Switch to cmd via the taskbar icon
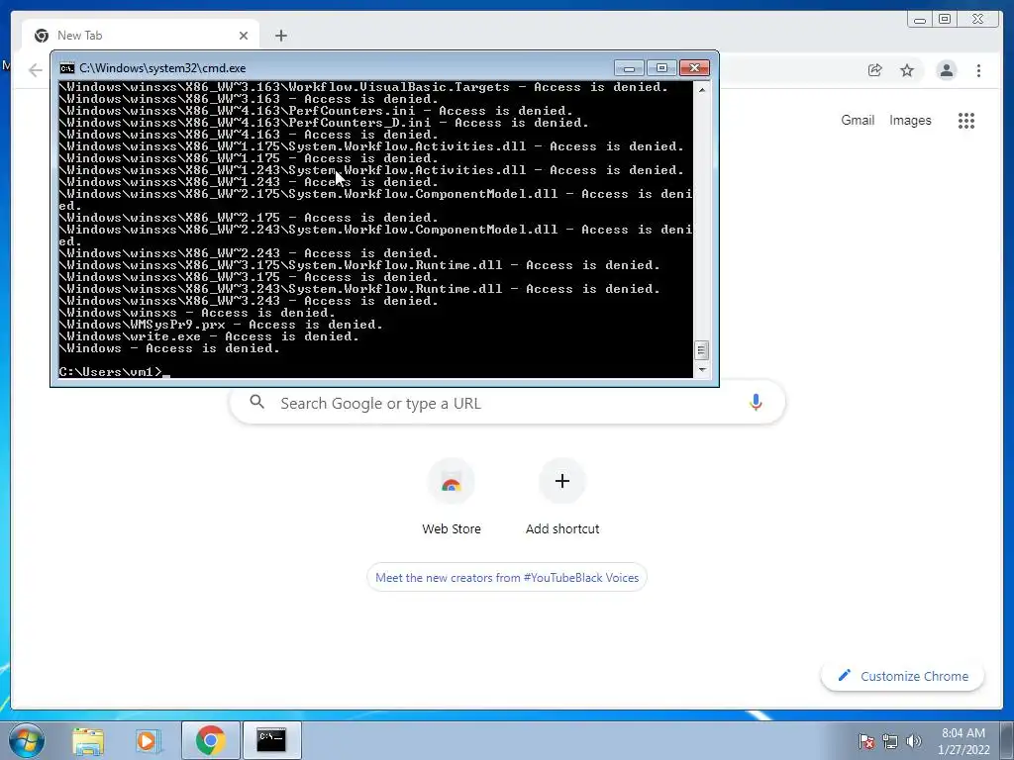The width and height of the screenshot is (1014, 760). pyautogui.click(x=271, y=740)
